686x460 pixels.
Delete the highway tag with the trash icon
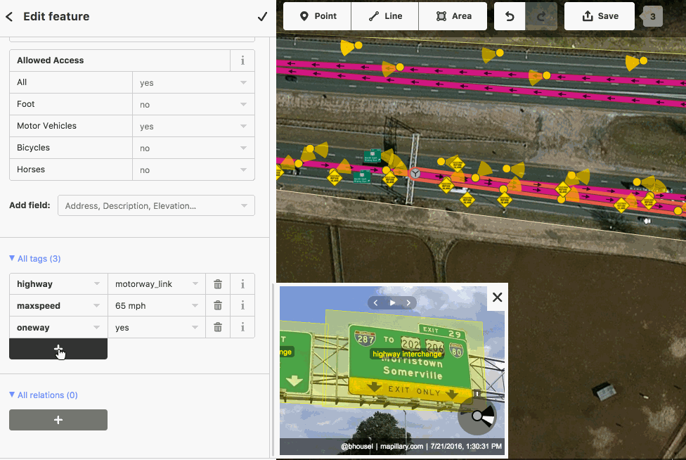point(217,283)
